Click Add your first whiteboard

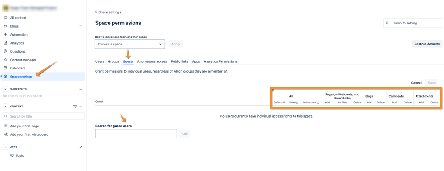click(29, 134)
